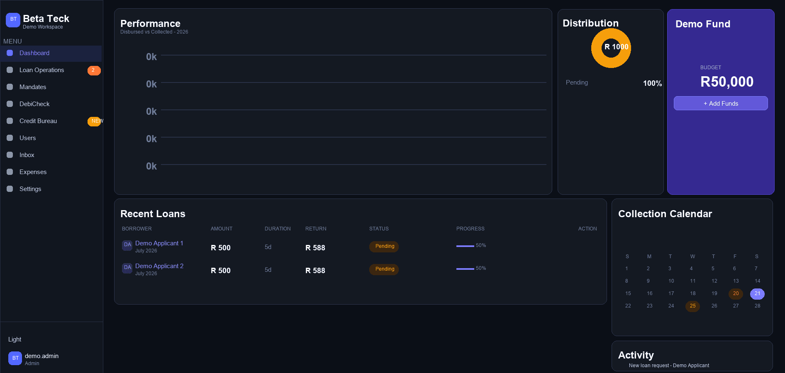
Task: Click the Users menu icon
Action: (10, 138)
